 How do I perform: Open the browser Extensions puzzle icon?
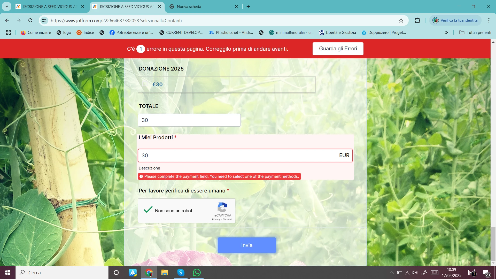coord(417,20)
